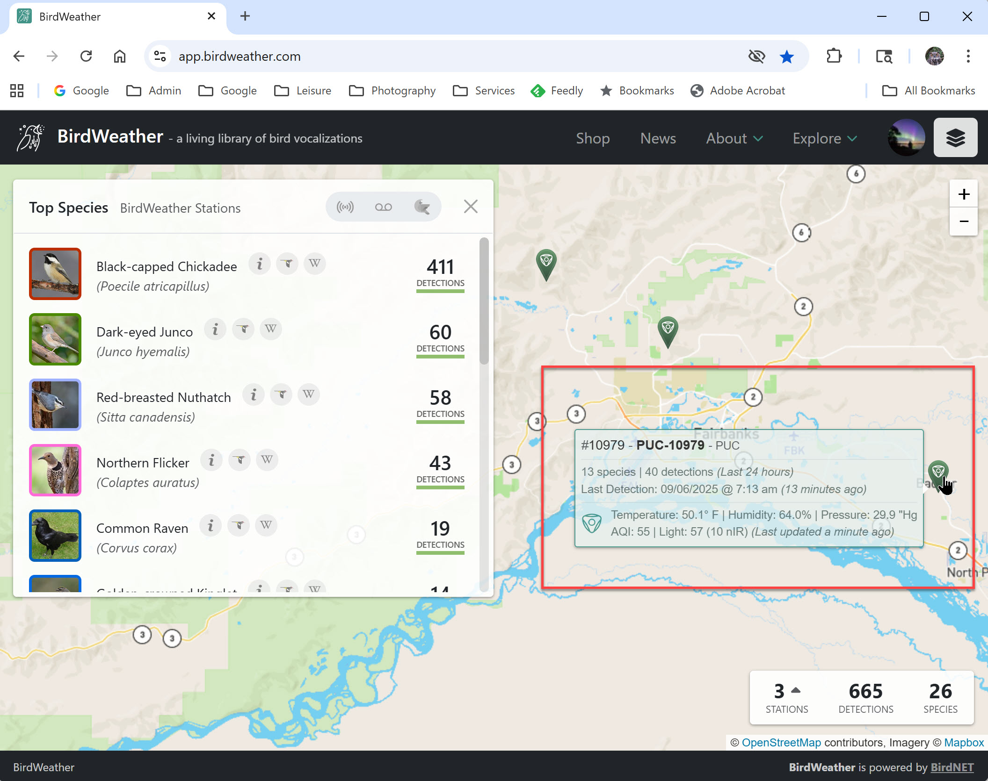This screenshot has height=781, width=988.
Task: Click zoom out map button
Action: pos(963,222)
